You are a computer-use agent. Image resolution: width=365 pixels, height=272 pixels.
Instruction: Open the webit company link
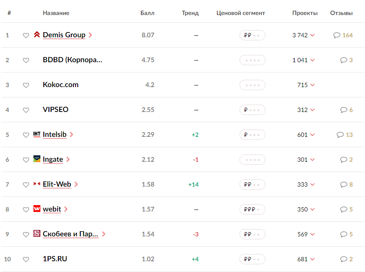(52, 209)
